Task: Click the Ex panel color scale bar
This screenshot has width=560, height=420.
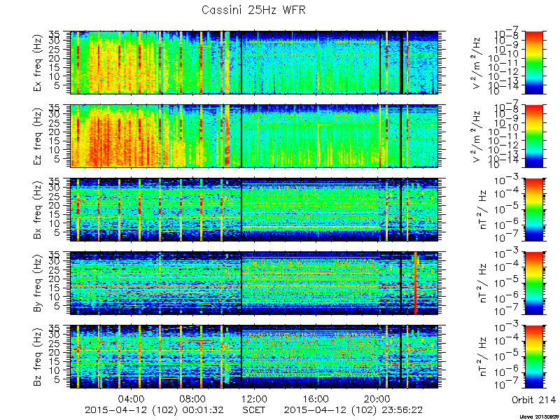Action: click(533, 63)
